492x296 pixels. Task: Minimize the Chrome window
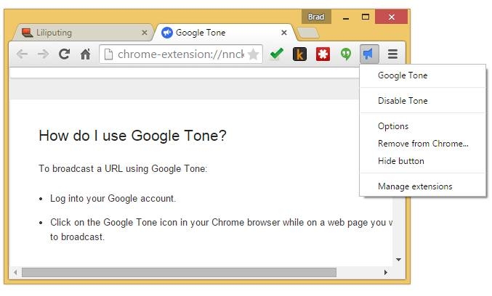click(346, 17)
